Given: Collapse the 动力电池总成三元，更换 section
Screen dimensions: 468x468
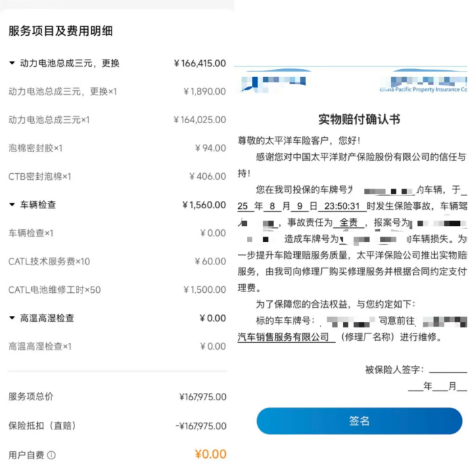Looking at the screenshot, I should 12,63.
